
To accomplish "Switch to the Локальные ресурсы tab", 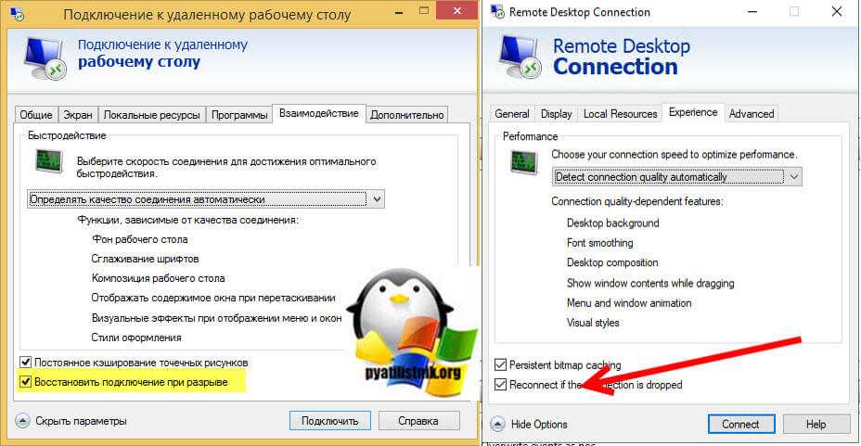I will point(151,115).
